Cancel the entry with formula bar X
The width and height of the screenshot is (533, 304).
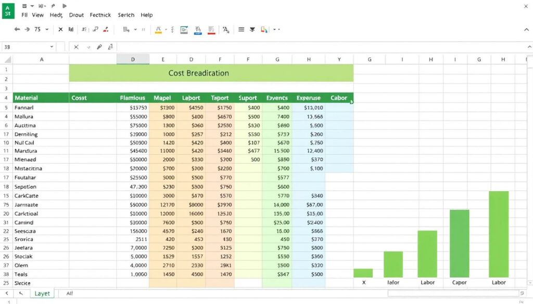76,47
